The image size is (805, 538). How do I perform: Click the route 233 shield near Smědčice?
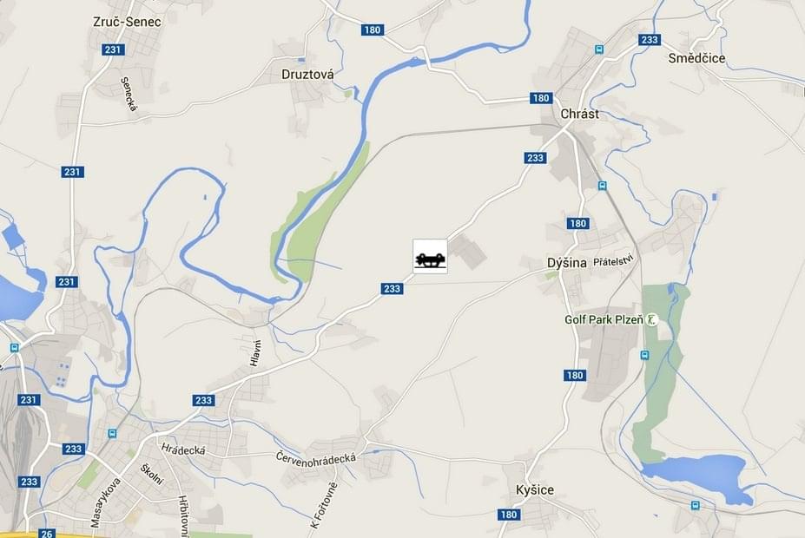click(650, 40)
